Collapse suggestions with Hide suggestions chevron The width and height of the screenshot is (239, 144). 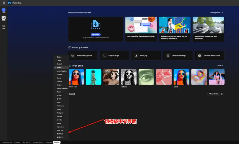(x=222, y=13)
